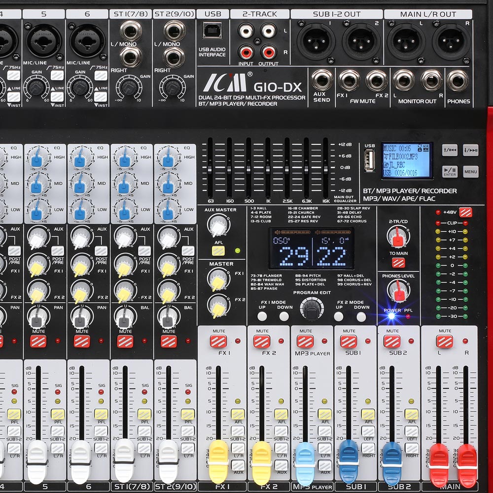Click the AUX MASTER knob
Screen dimensions: 493x493
(218, 226)
